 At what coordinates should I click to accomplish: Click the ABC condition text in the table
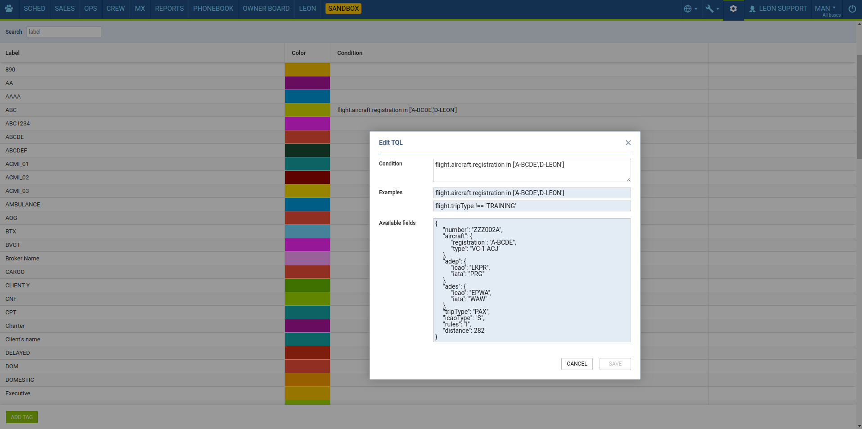[x=397, y=110]
